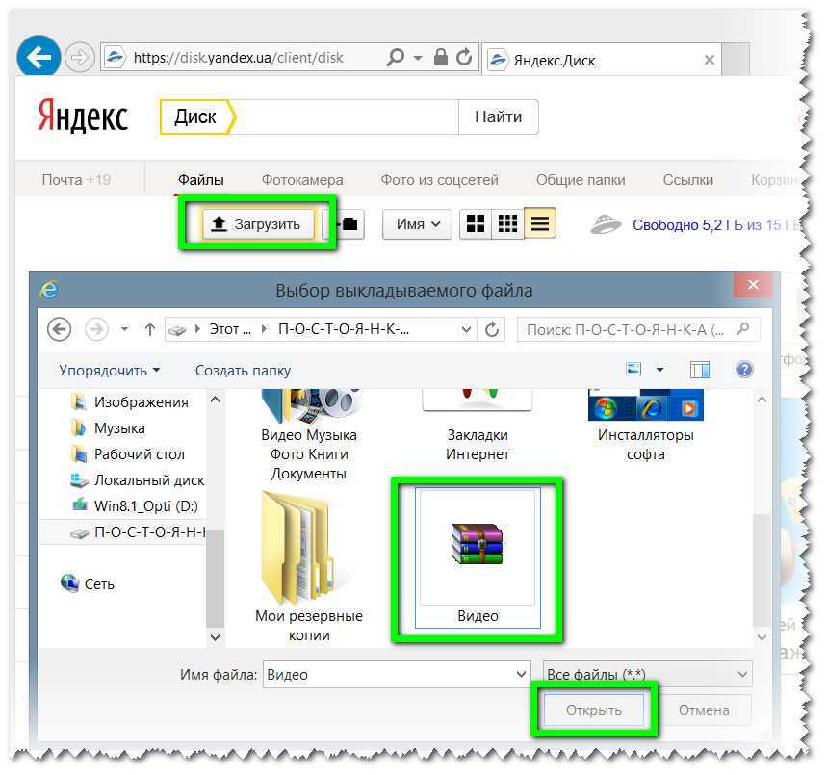Screen dimensions: 827x775
Task: Click the Свободно 5,2 ГБ link
Action: click(x=714, y=225)
